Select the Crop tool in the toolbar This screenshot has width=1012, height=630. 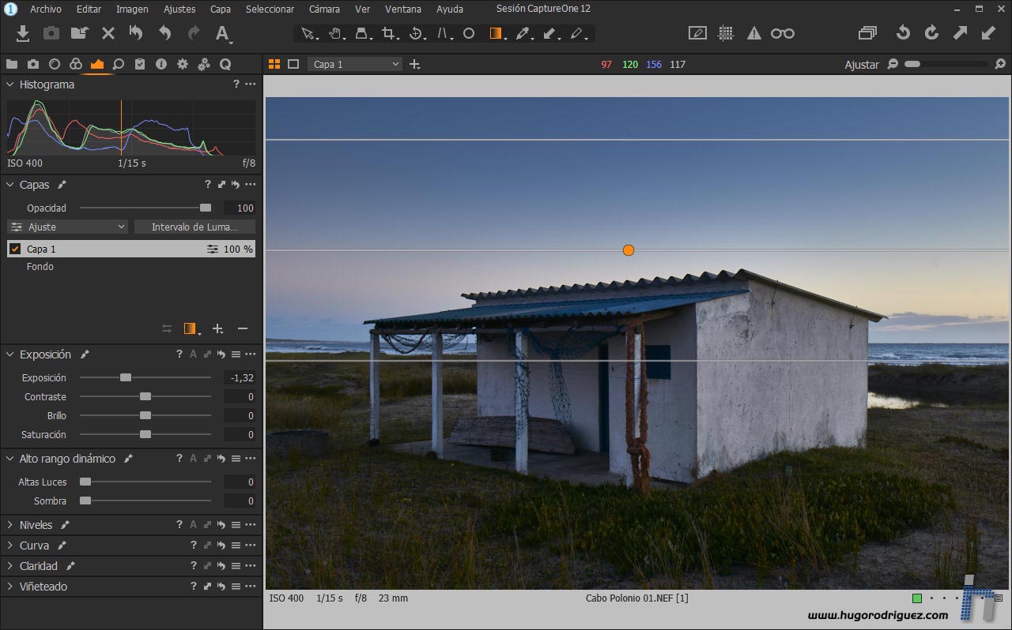click(x=387, y=33)
